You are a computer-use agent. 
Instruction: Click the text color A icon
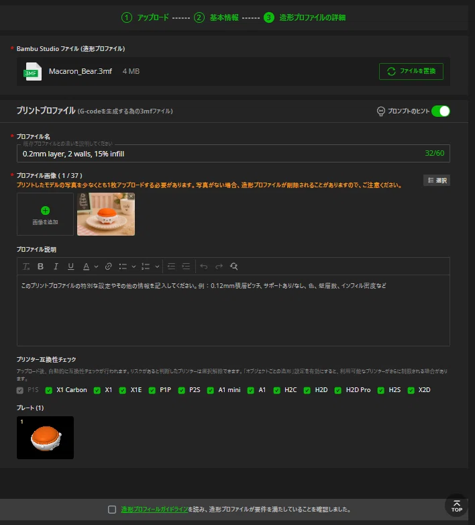point(86,267)
